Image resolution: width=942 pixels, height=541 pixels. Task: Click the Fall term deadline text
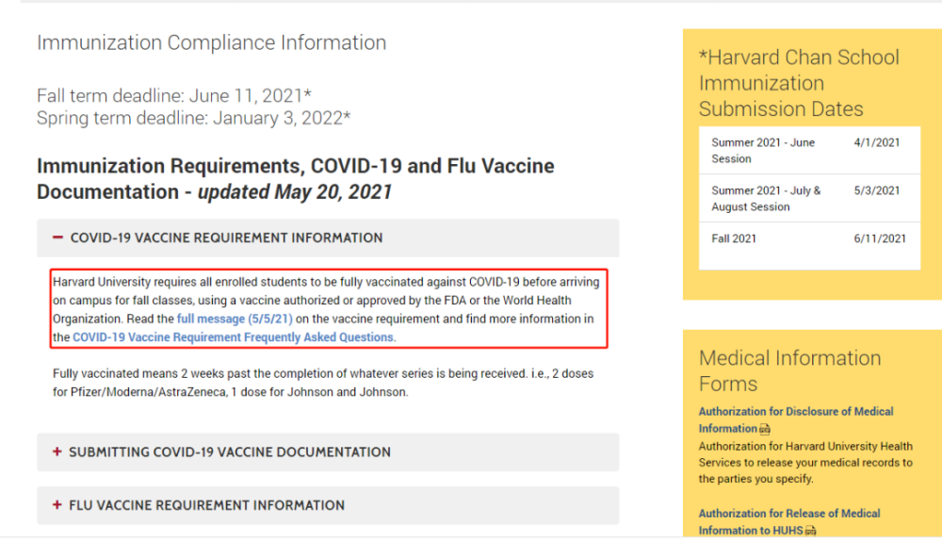coord(173,95)
